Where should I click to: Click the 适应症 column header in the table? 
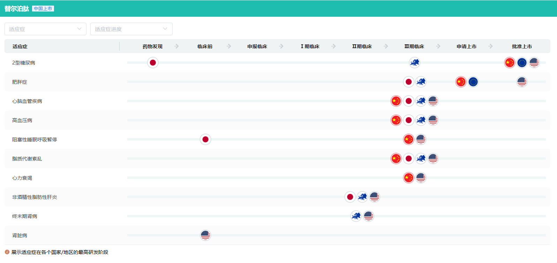click(x=20, y=46)
